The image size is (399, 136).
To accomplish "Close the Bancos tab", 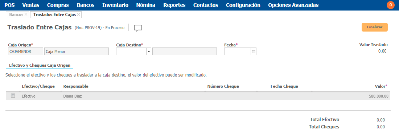I will click(x=26, y=15).
